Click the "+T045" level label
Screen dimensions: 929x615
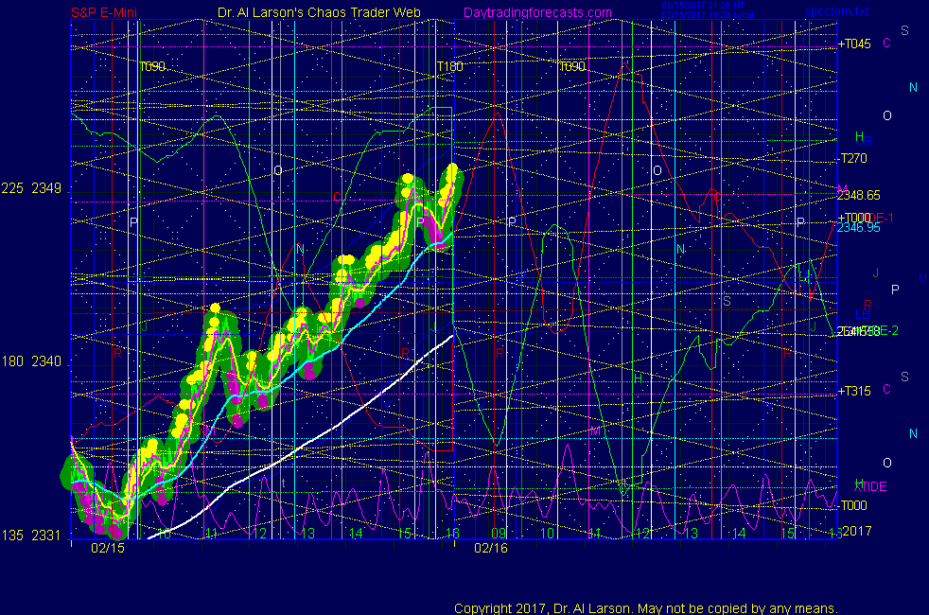point(854,44)
